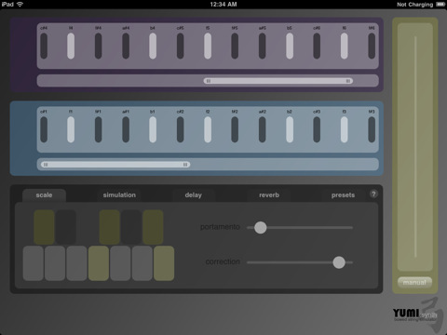This screenshot has width=447, height=335.
Task: Tap the a#4 note bar on purple string
Action: click(126, 46)
